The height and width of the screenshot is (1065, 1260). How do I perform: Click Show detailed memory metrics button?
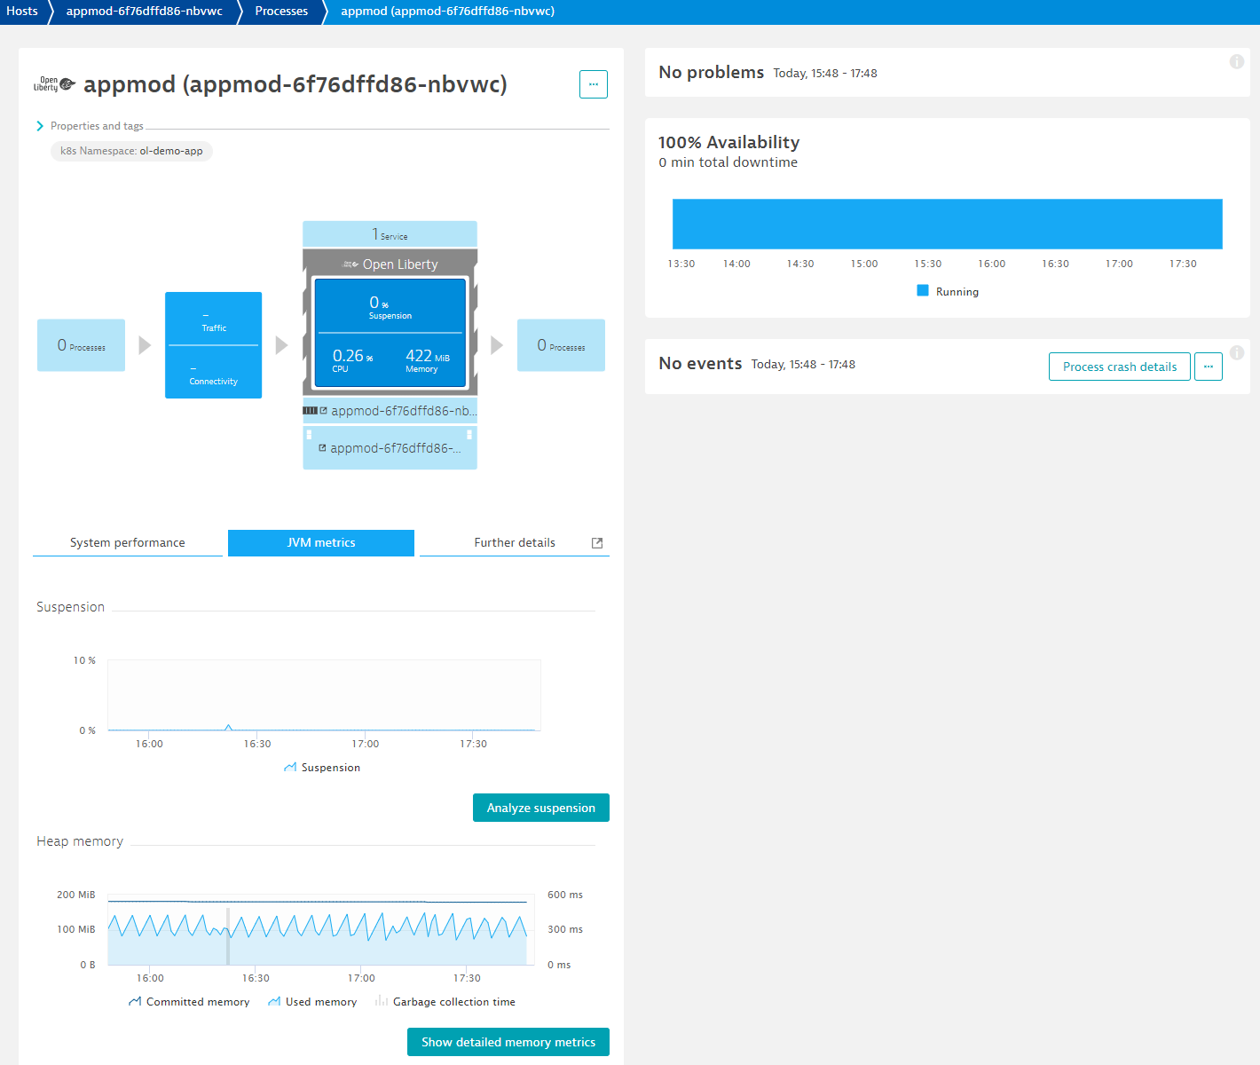[x=508, y=1042]
